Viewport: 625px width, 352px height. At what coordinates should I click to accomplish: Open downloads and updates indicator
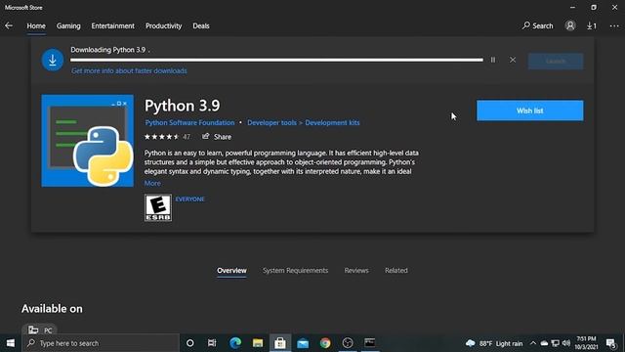tap(592, 26)
